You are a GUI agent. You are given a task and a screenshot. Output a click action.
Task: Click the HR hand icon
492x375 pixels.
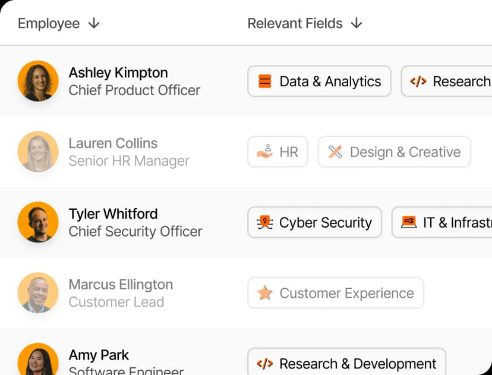pos(264,152)
